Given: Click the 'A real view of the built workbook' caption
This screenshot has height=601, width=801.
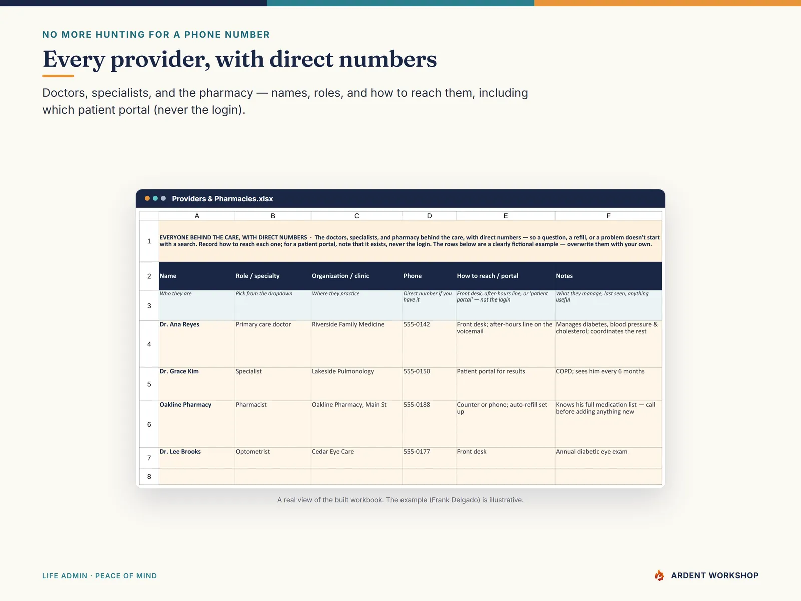Looking at the screenshot, I should click(400, 500).
